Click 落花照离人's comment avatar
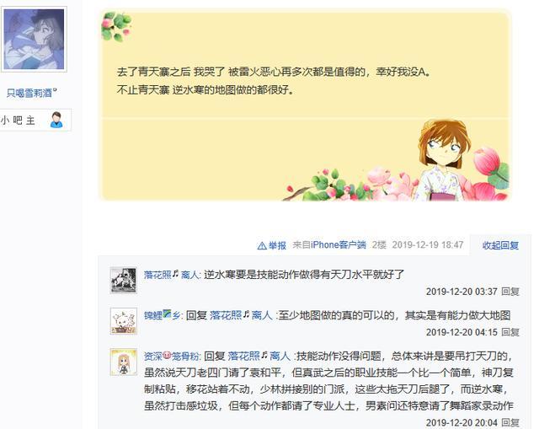Image resolution: width=539 pixels, height=429 pixels. (x=124, y=280)
